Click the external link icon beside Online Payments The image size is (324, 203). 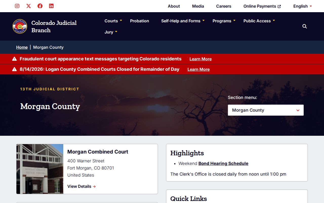coord(279,6)
